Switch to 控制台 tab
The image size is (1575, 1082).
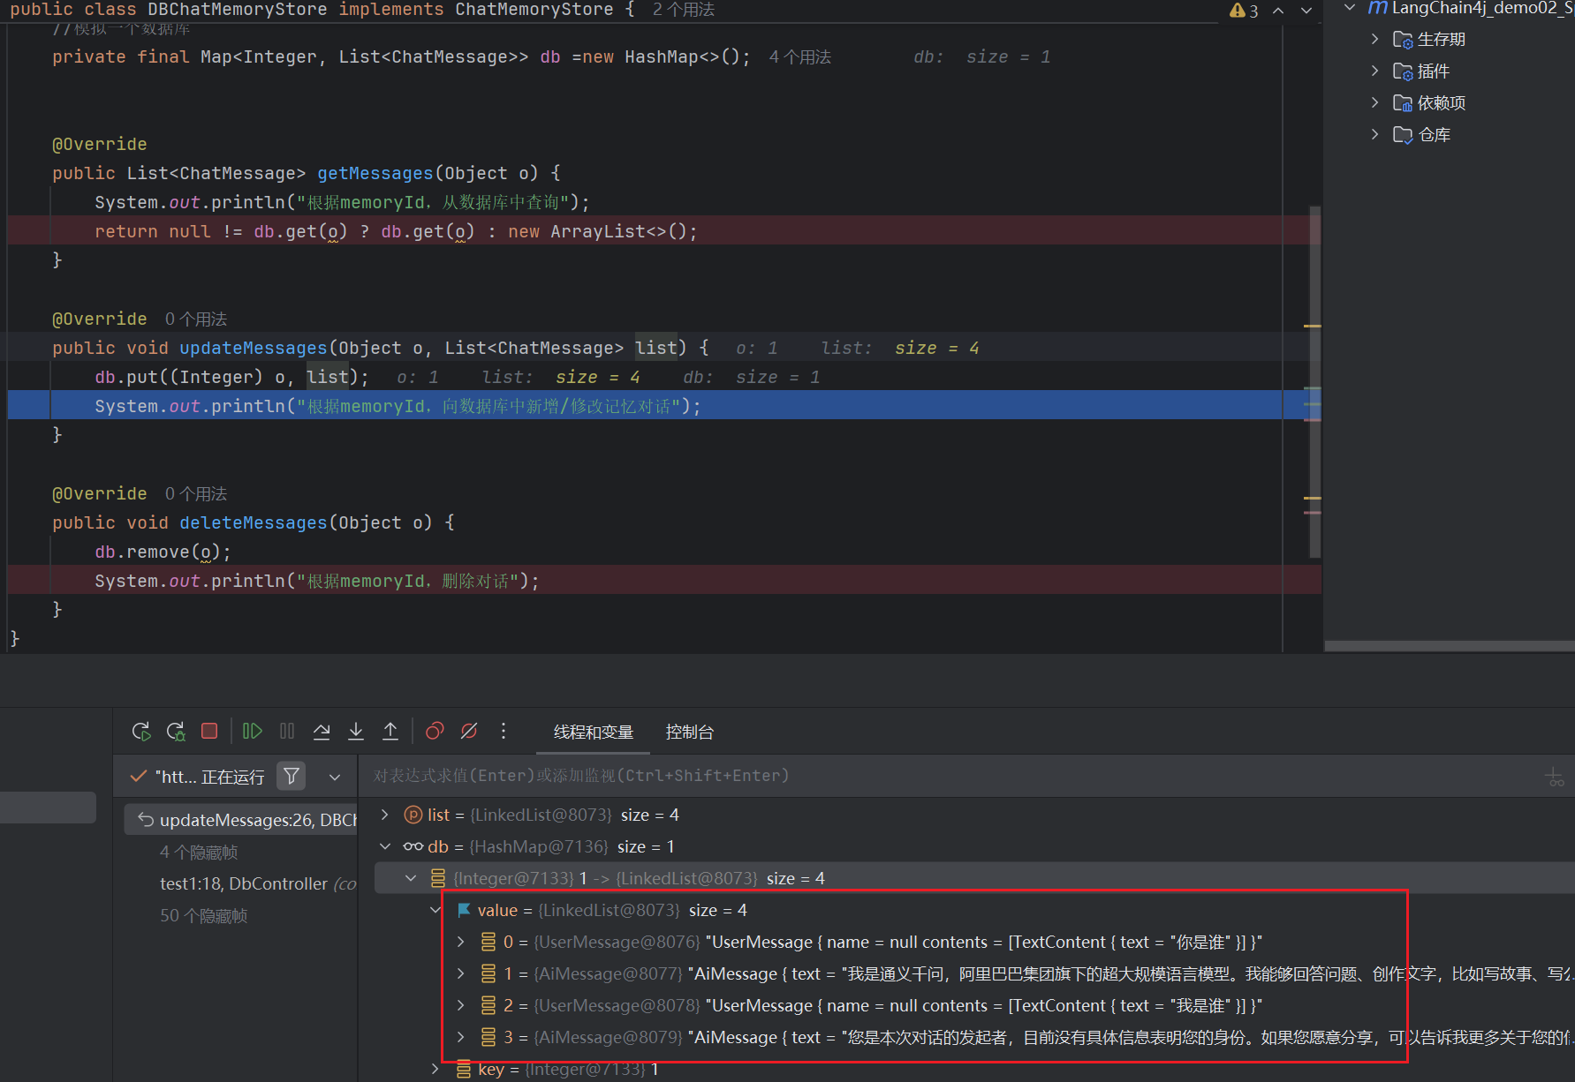pyautogui.click(x=689, y=733)
